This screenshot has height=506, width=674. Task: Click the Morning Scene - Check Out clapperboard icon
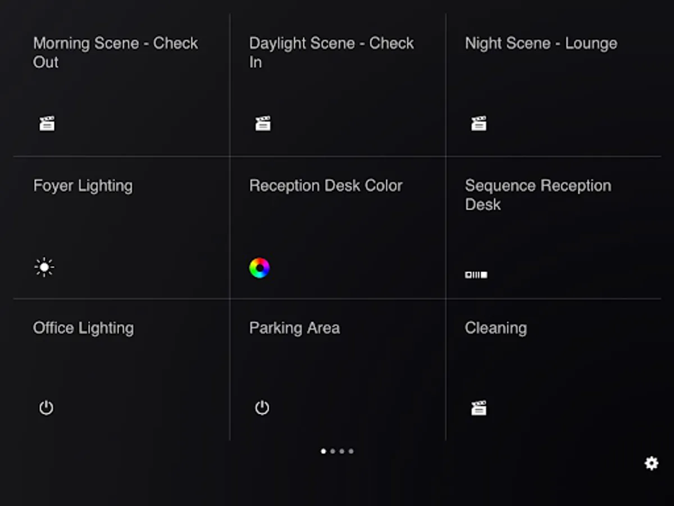pos(47,124)
